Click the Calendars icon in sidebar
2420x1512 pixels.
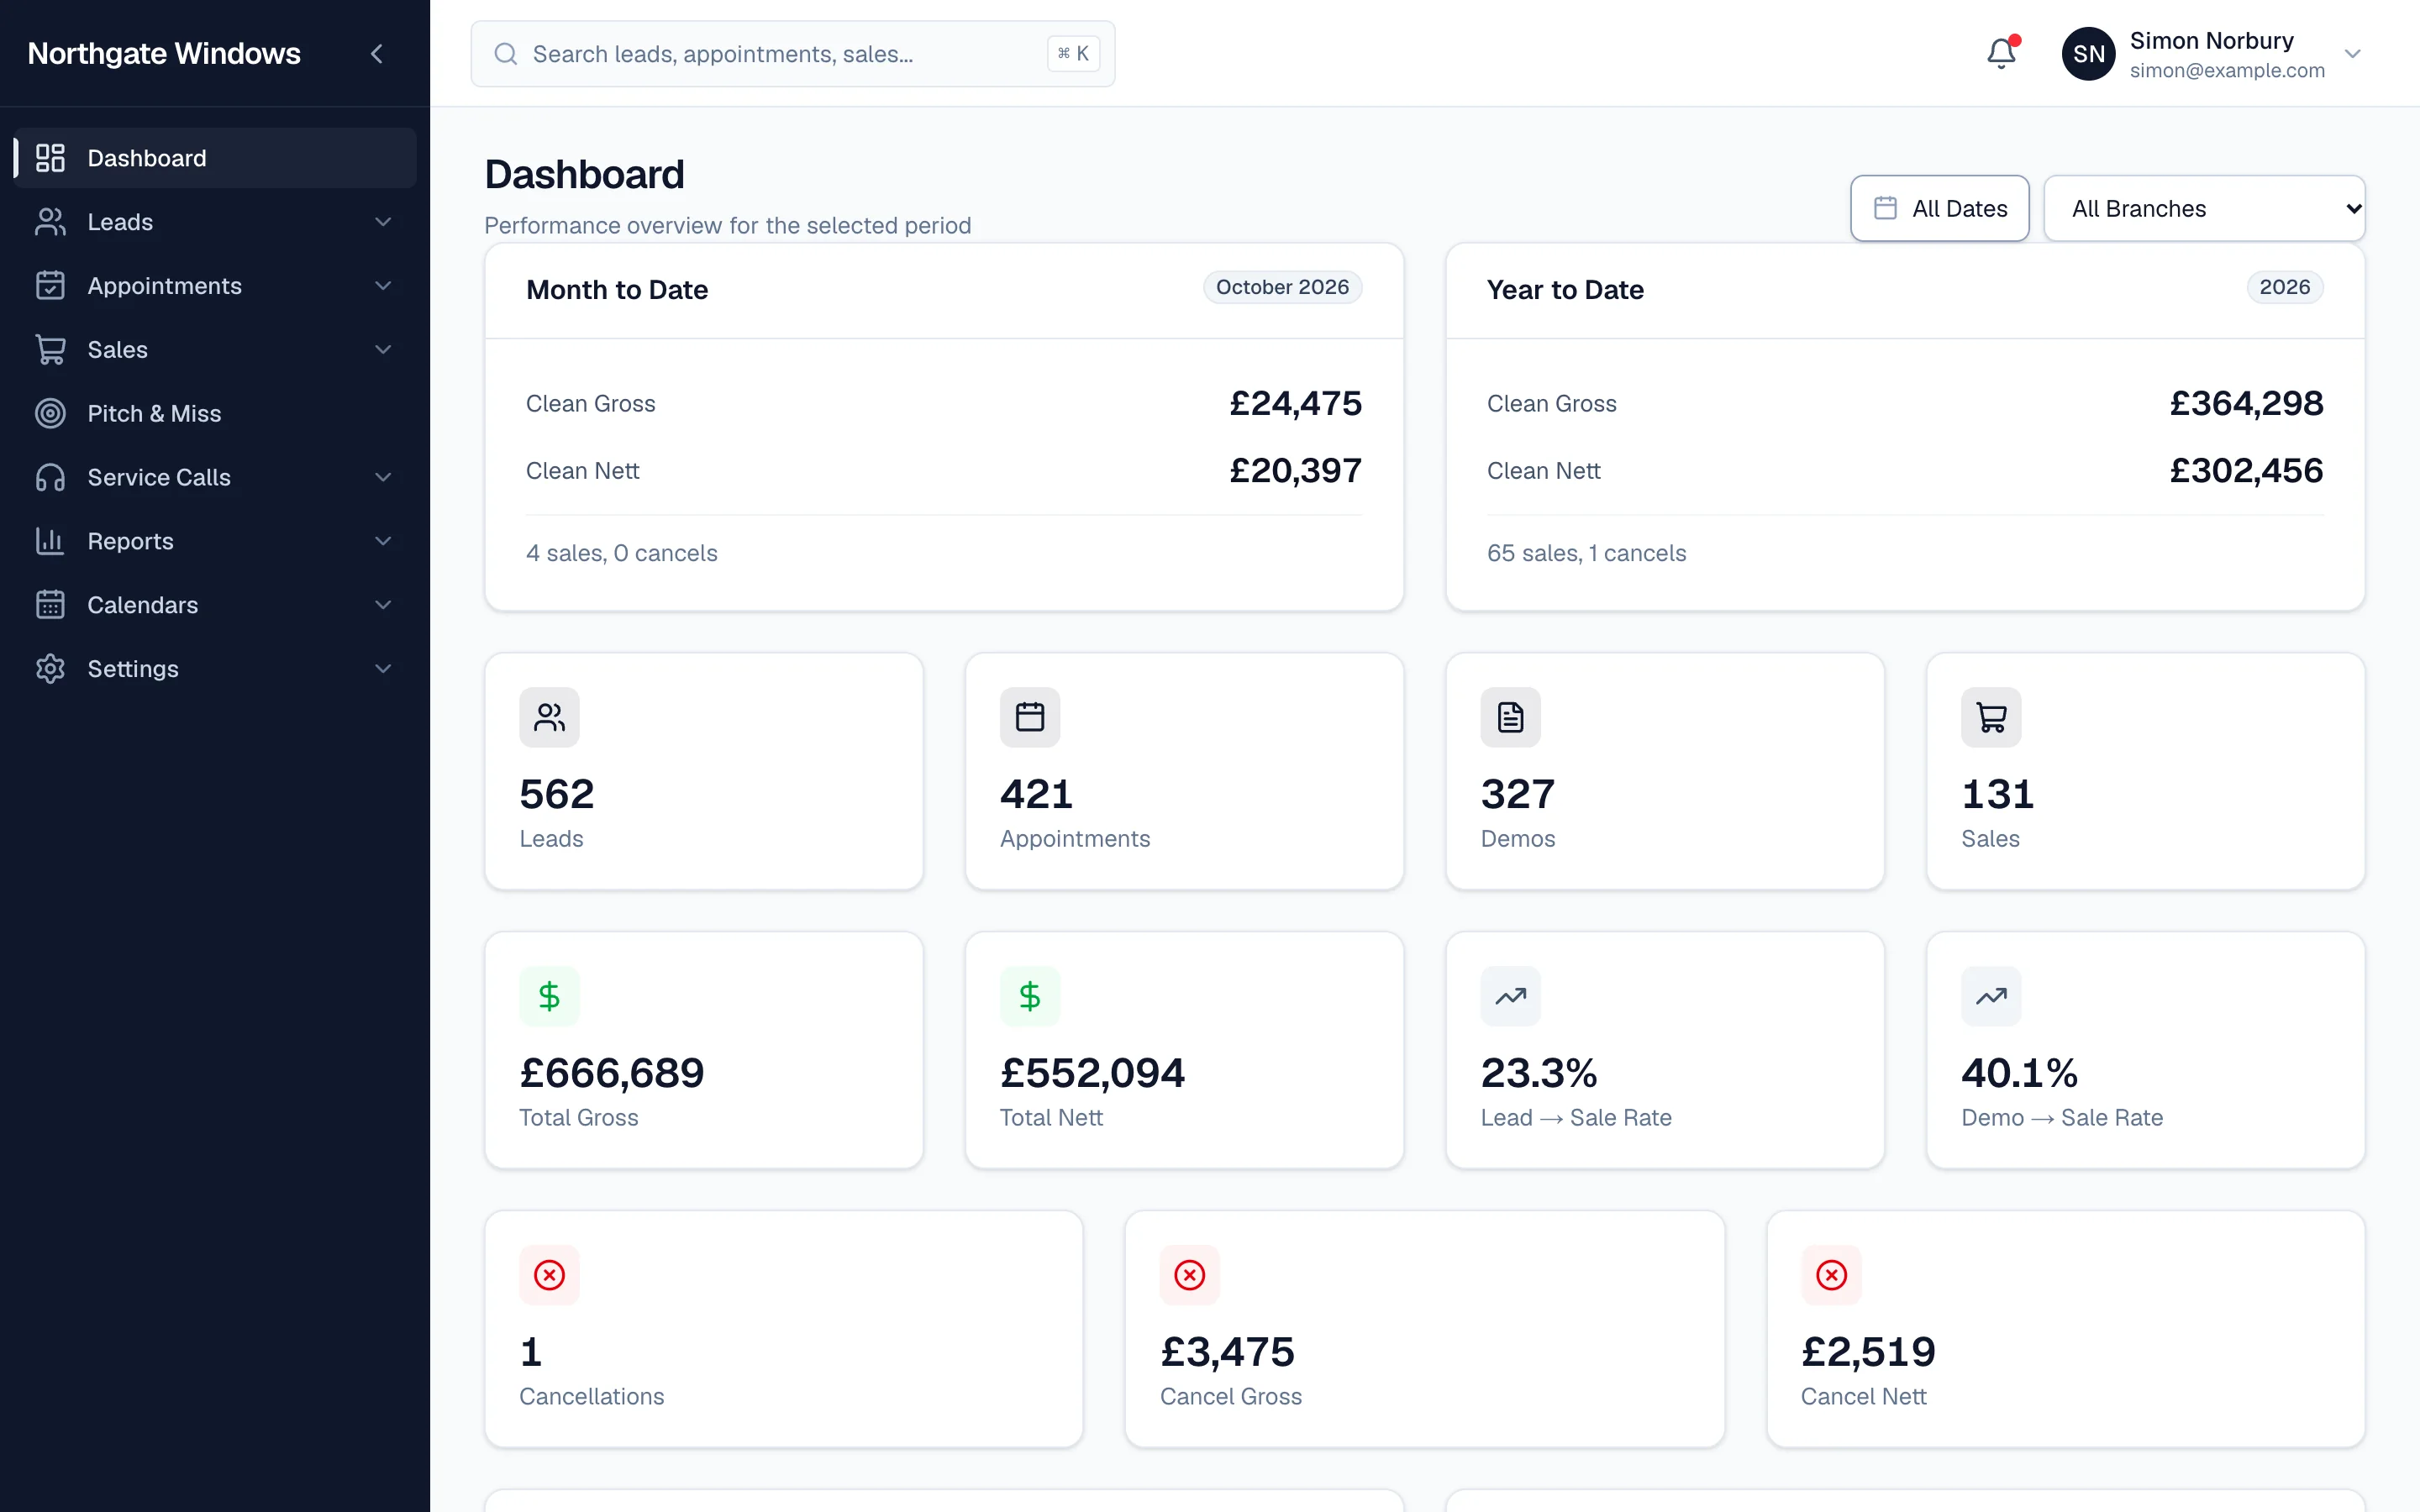(x=50, y=605)
